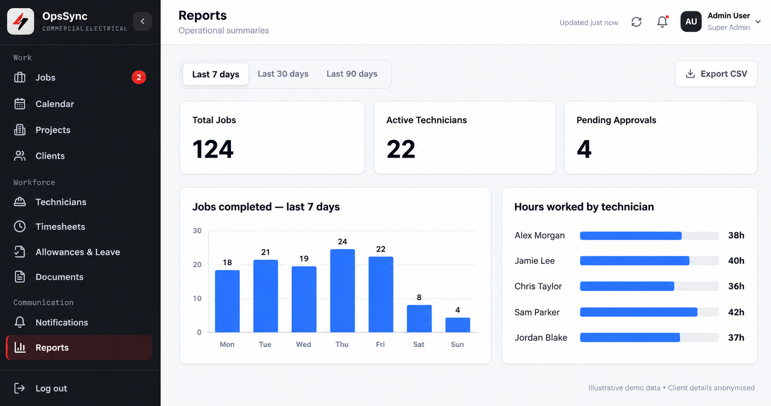Click the Reports bar chart icon
This screenshot has height=406, width=771.
(20, 347)
